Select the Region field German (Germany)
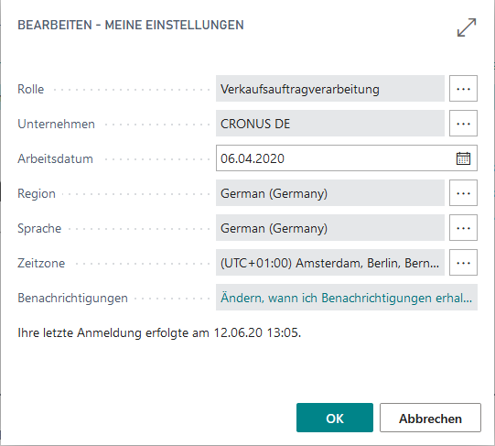Image resolution: width=495 pixels, height=446 pixels. [330, 193]
